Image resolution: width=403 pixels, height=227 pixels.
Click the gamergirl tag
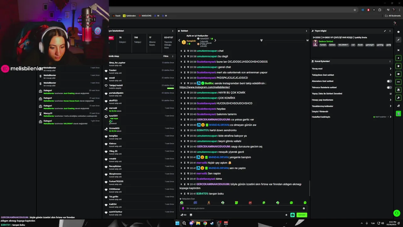370,45
